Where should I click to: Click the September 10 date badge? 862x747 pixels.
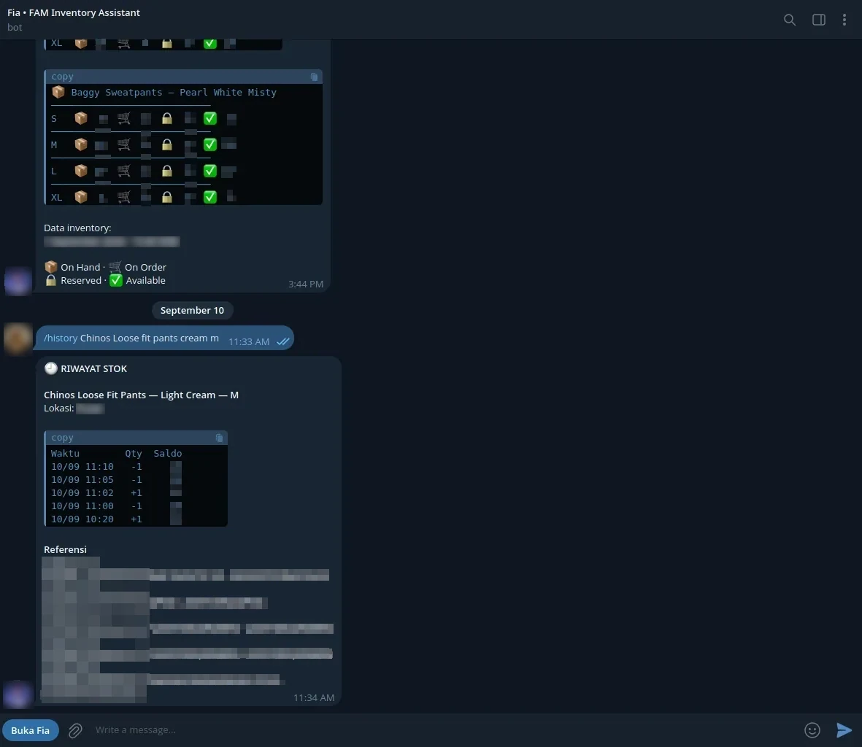192,310
